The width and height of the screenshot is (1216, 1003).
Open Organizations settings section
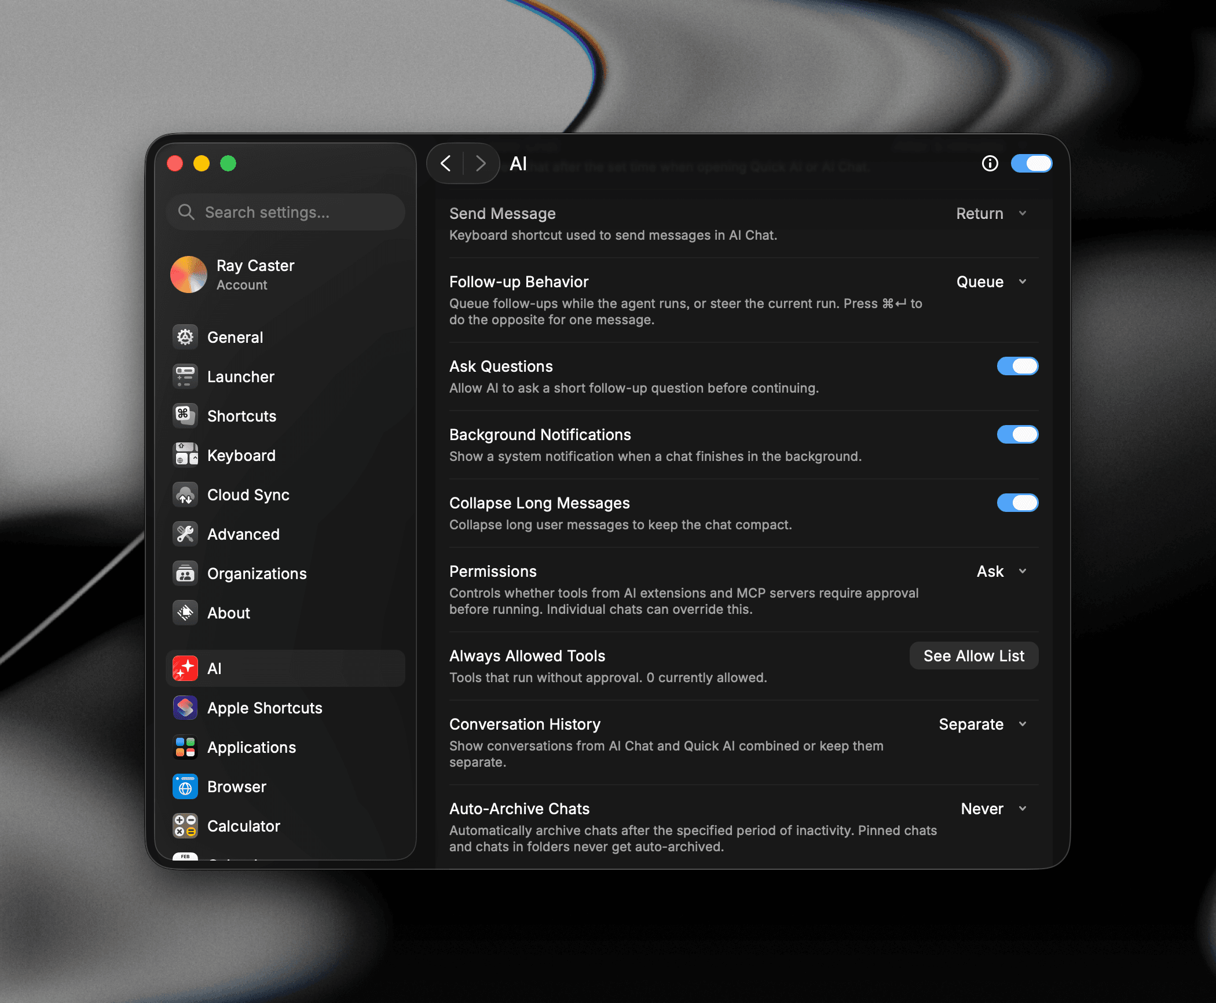285,573
